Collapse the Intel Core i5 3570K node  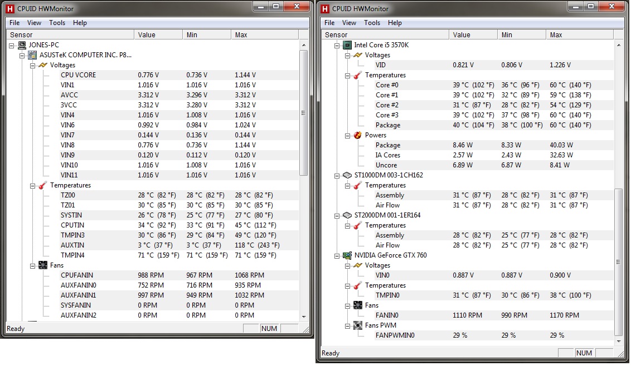tap(337, 46)
